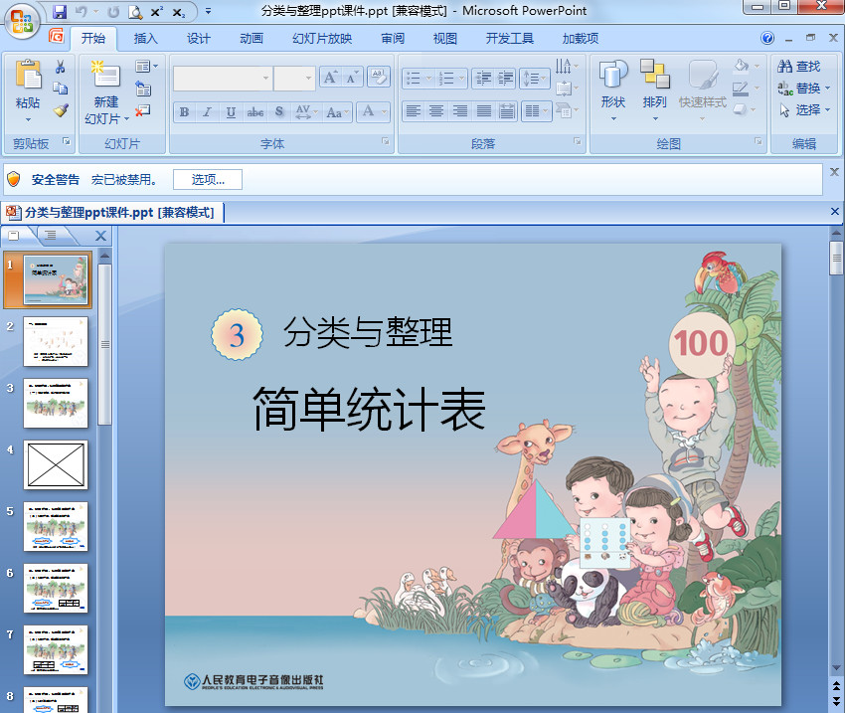Clear all formatting with the eraser icon
Viewport: 845px width, 713px height.
[379, 77]
